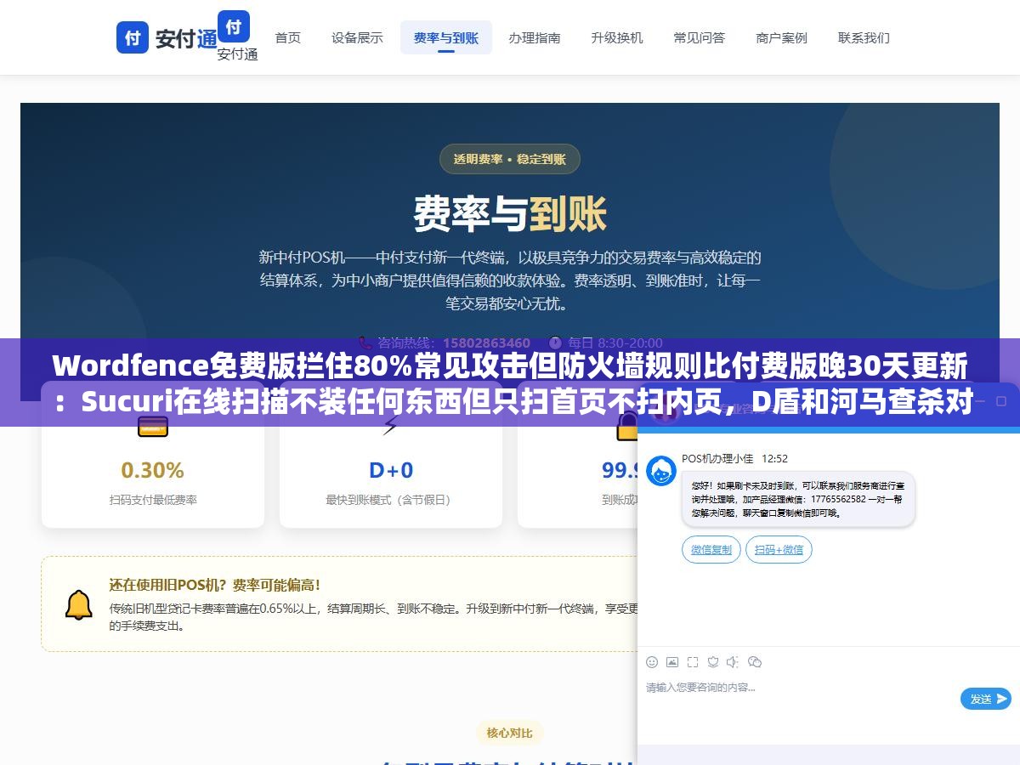This screenshot has height=765, width=1020.
Task: Click the 扫码+微信 button in chat
Action: [x=779, y=549]
